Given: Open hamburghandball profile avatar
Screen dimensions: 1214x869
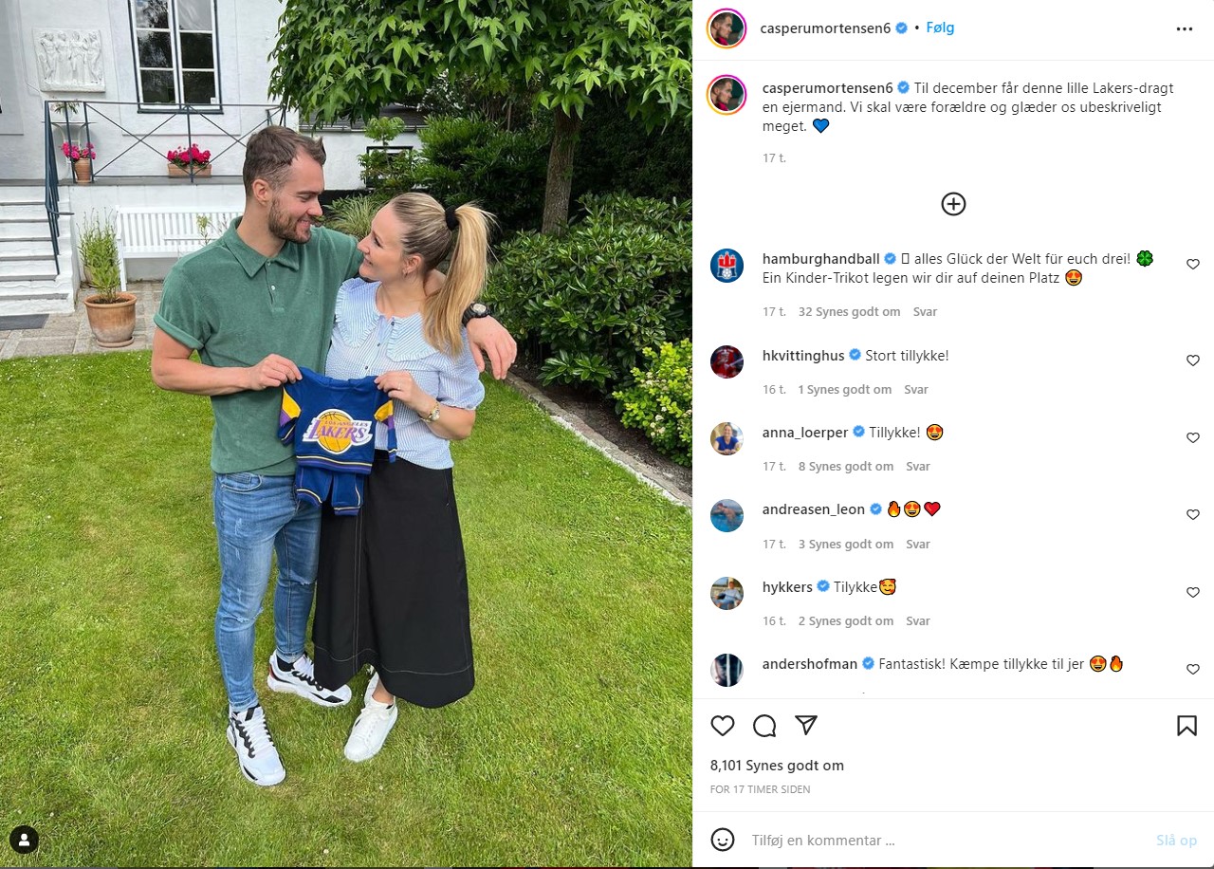Looking at the screenshot, I should pos(727,266).
